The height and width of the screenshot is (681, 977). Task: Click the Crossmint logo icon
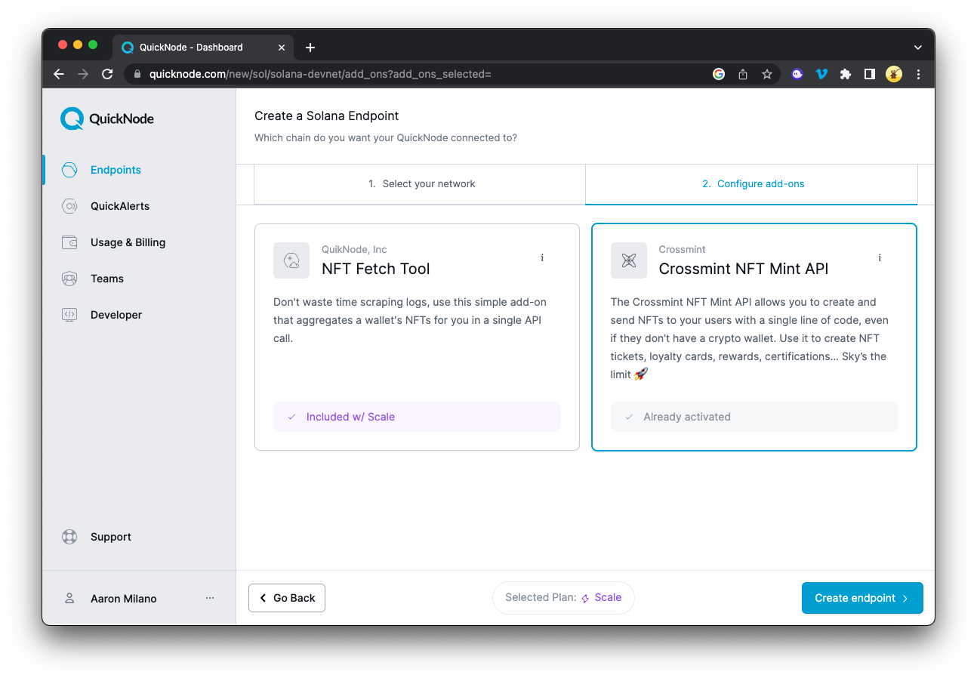tap(629, 260)
